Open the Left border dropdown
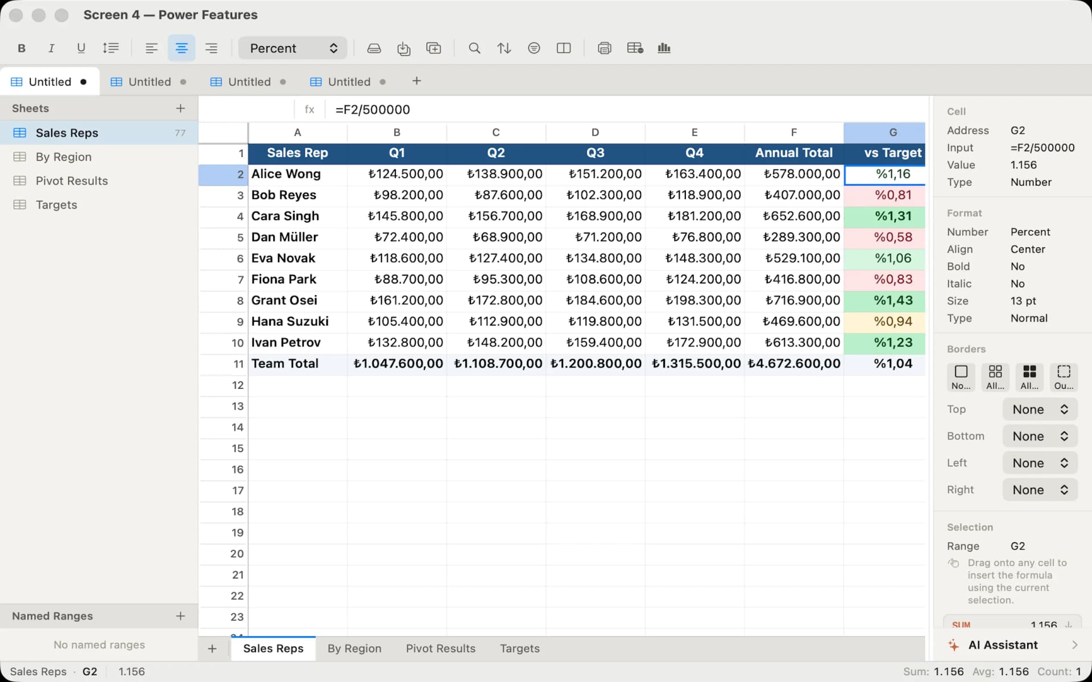 point(1040,463)
